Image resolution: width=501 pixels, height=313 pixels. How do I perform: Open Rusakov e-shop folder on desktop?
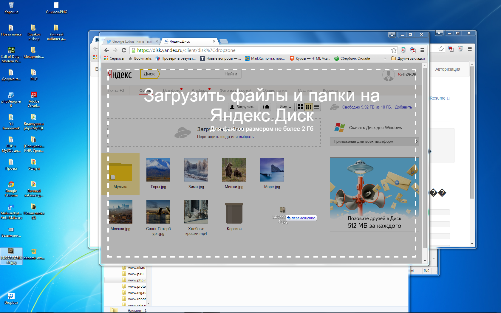point(34,32)
